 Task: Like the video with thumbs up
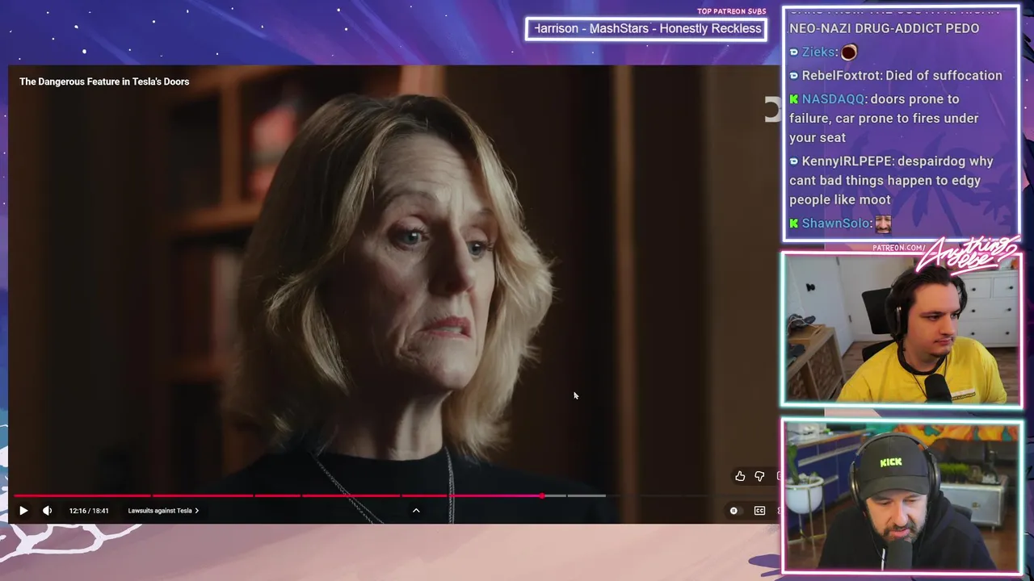[740, 476]
